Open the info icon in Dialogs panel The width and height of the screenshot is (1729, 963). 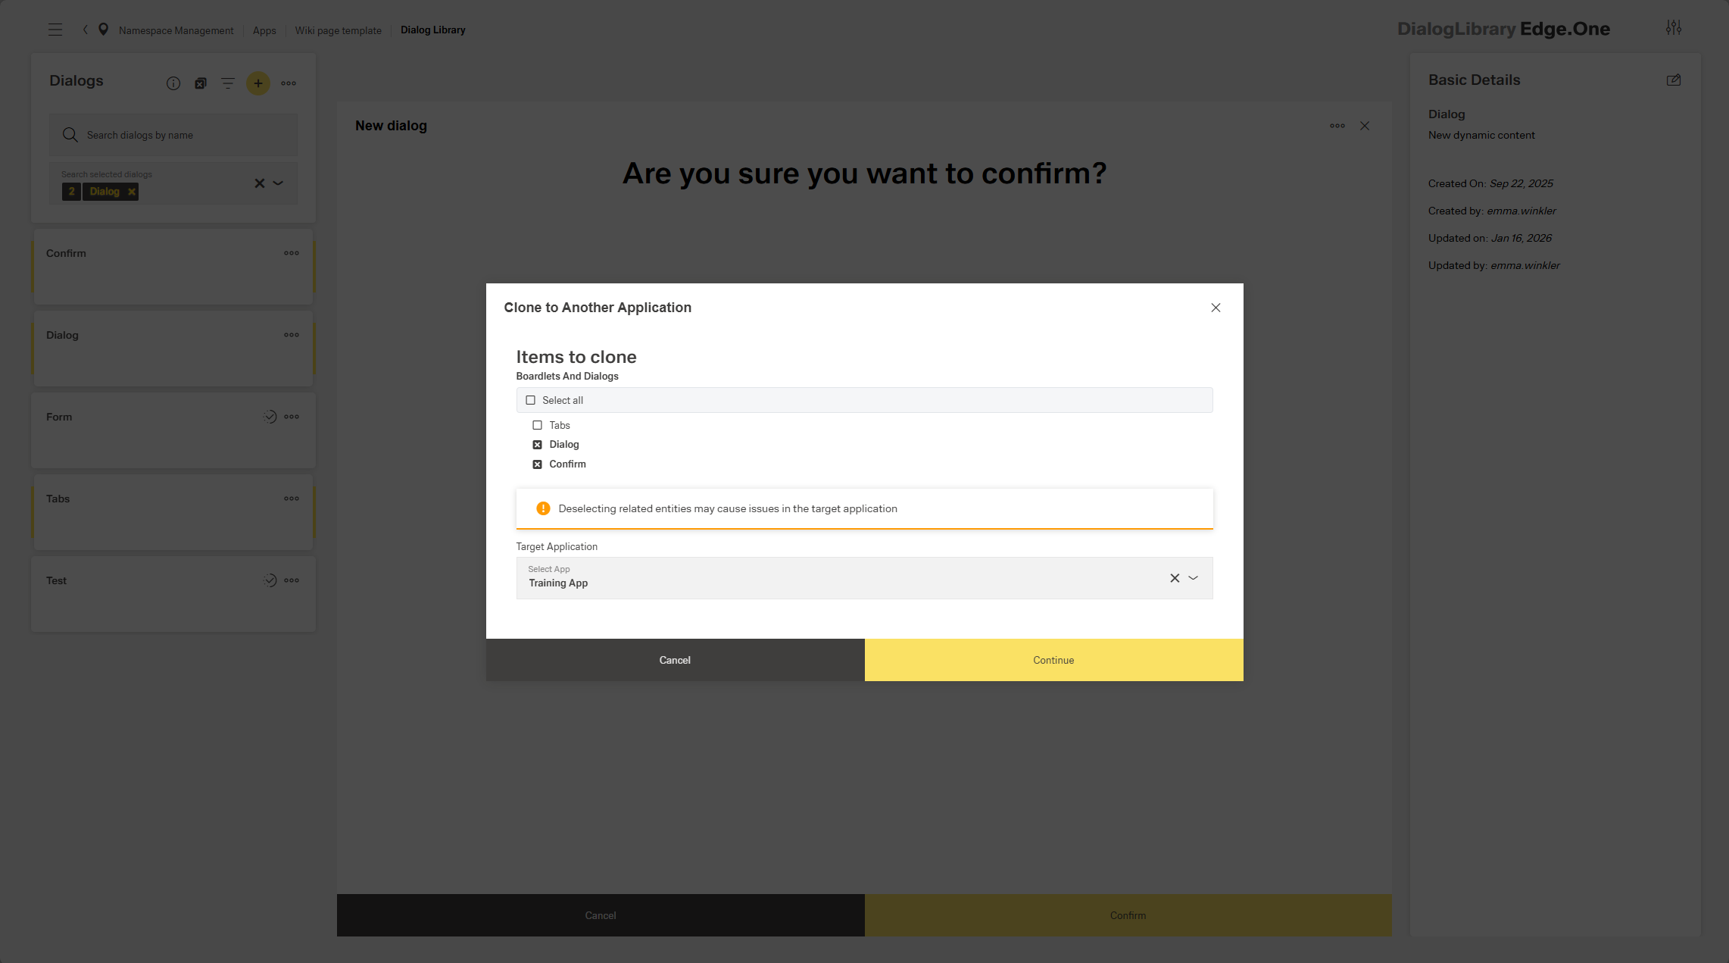pos(173,83)
